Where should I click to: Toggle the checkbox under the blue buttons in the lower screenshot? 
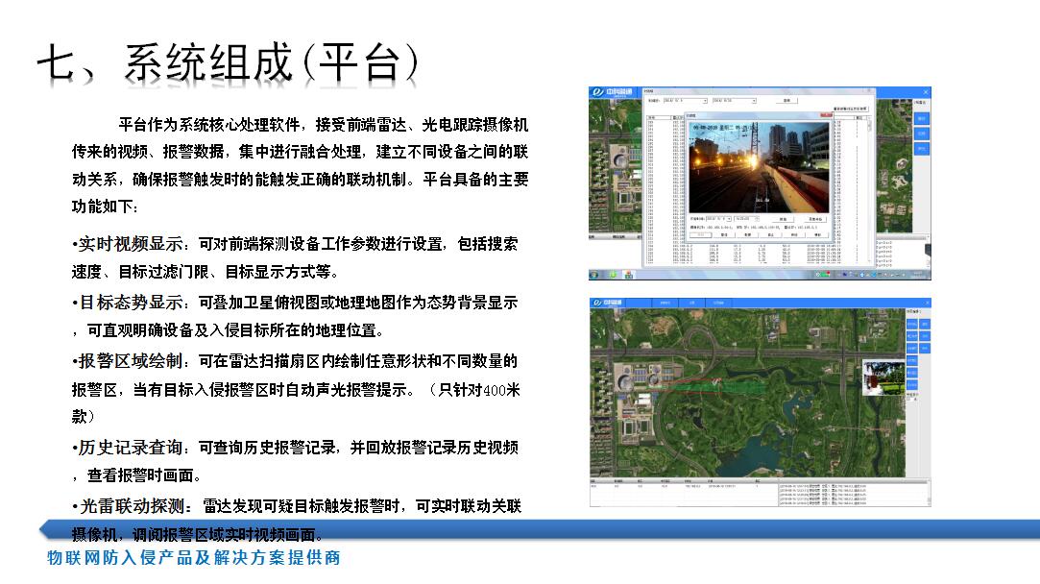(x=908, y=399)
